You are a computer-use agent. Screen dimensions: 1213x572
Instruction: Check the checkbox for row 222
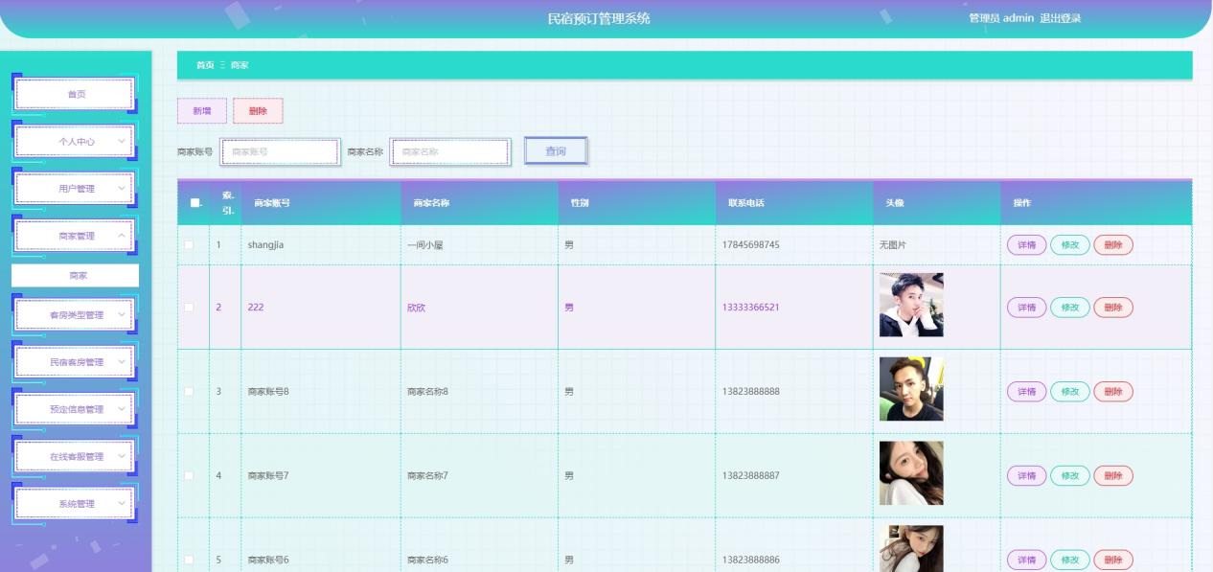(x=190, y=308)
